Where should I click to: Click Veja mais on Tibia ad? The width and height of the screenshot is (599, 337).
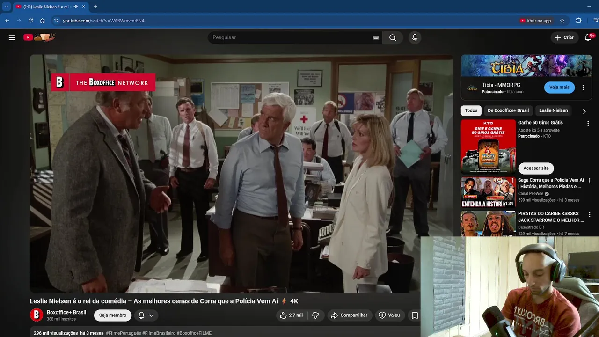point(559,88)
